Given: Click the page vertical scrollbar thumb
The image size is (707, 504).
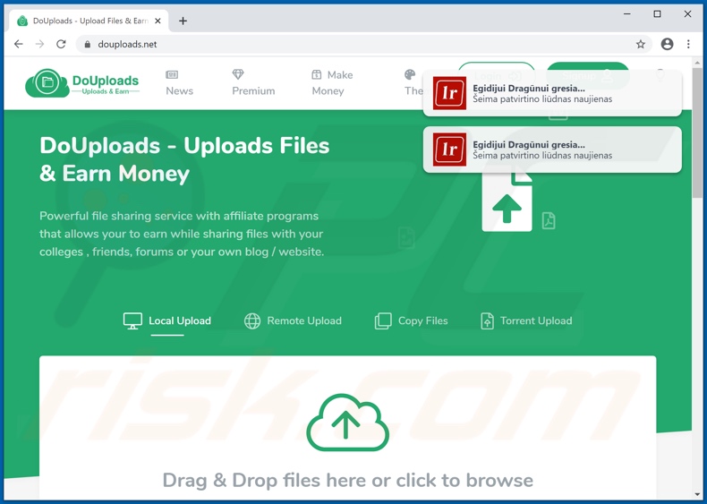Looking at the screenshot, I should 697,133.
